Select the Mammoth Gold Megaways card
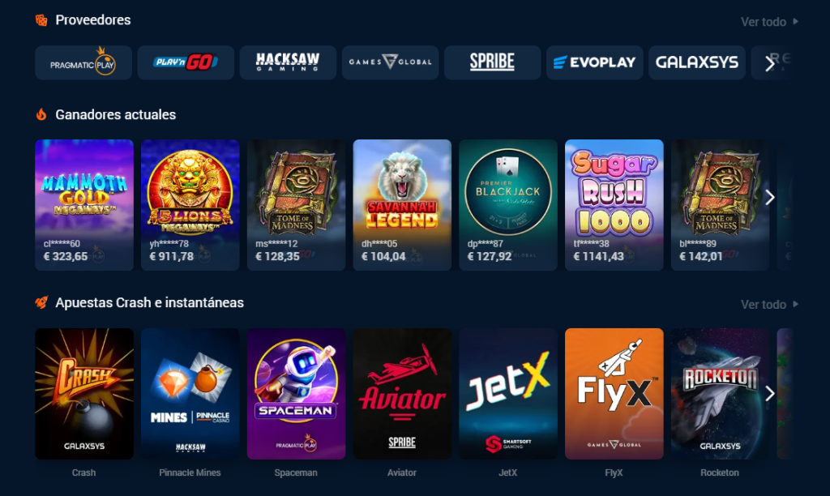The width and height of the screenshot is (830, 496). click(x=84, y=205)
